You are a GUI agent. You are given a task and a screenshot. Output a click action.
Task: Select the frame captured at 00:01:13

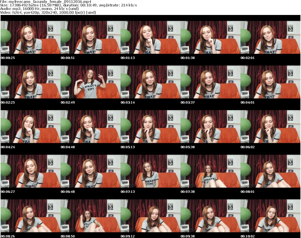point(150,37)
